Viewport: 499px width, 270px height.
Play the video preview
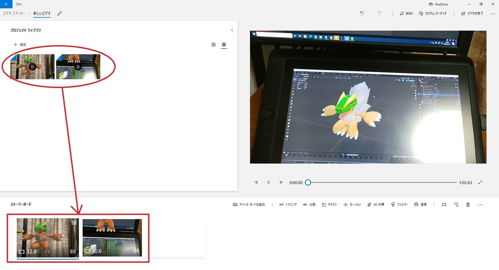269,182
